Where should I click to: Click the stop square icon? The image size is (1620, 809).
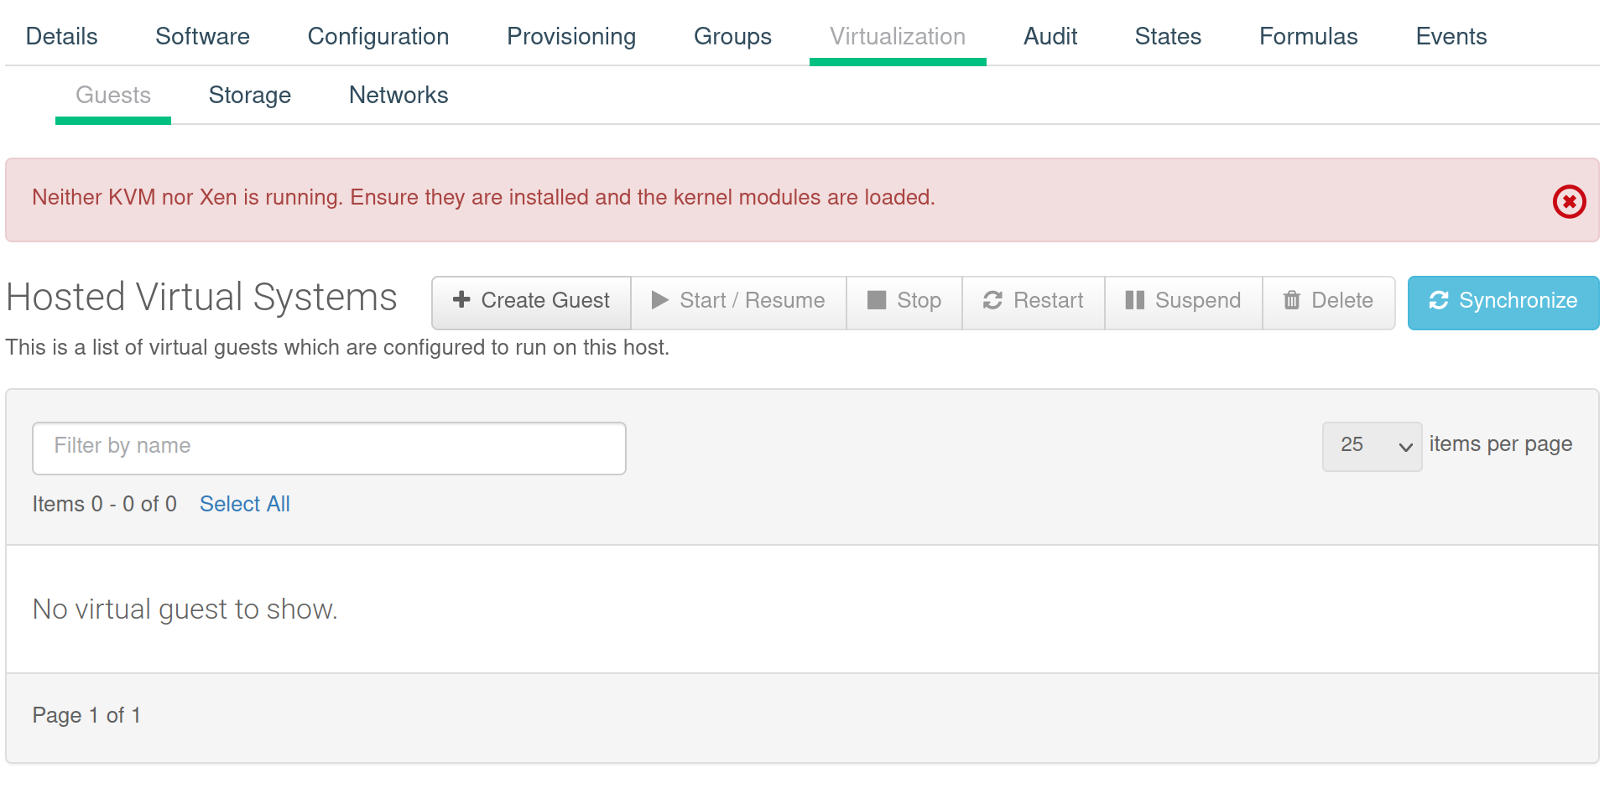[x=878, y=300]
